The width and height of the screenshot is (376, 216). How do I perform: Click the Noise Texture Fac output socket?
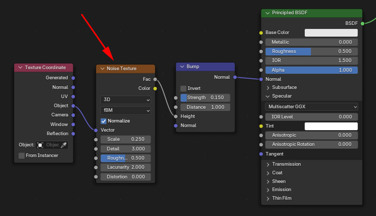click(155, 79)
